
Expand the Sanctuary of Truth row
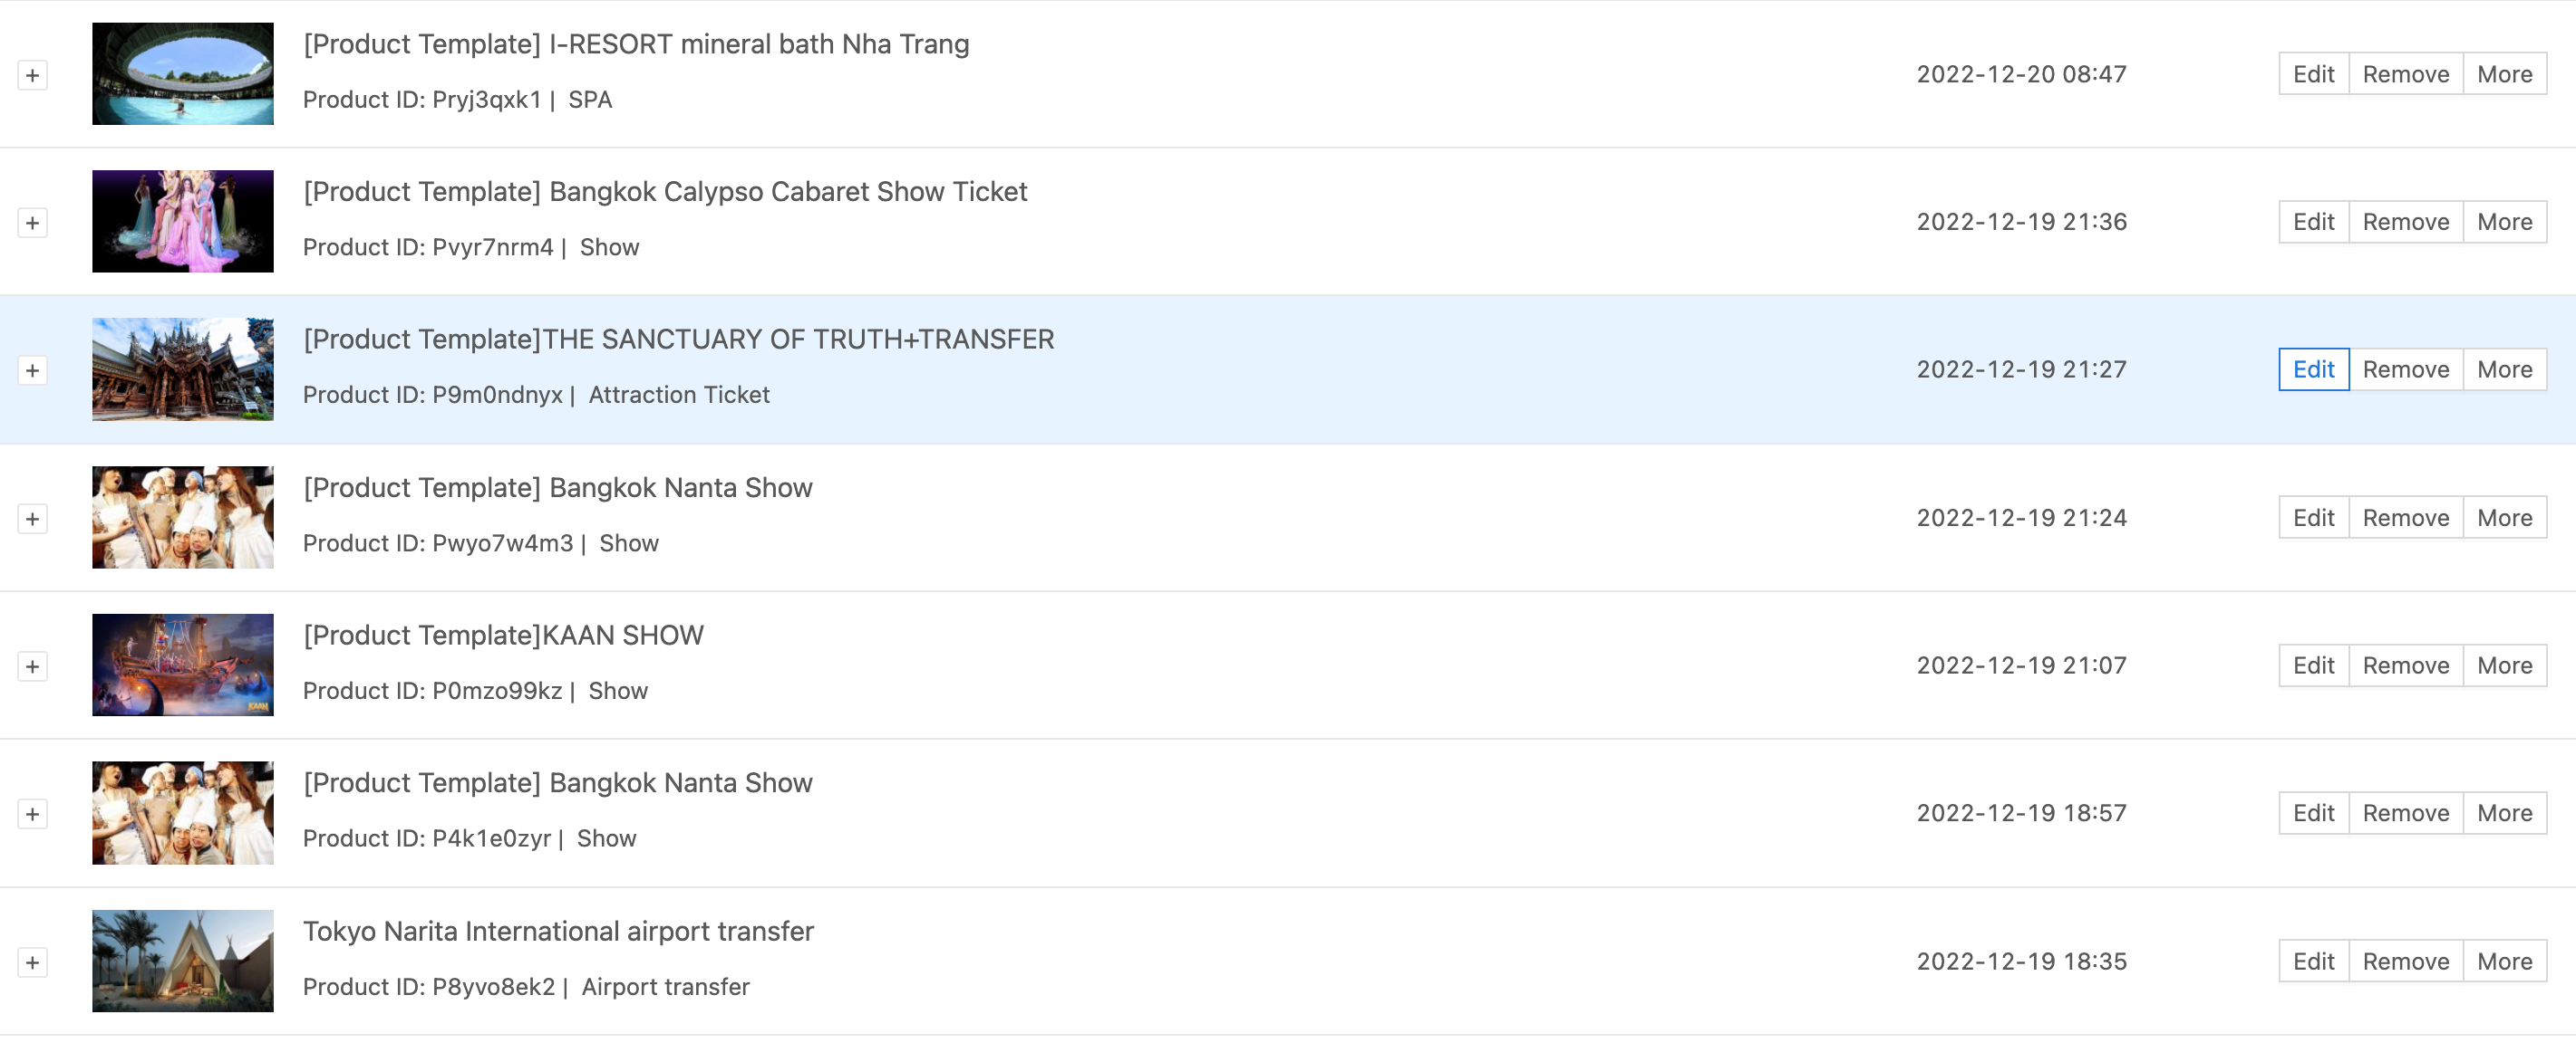point(32,370)
